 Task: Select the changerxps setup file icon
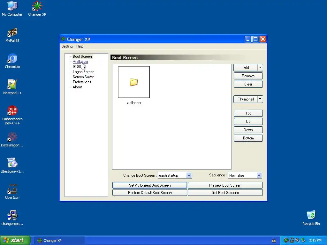point(12,218)
